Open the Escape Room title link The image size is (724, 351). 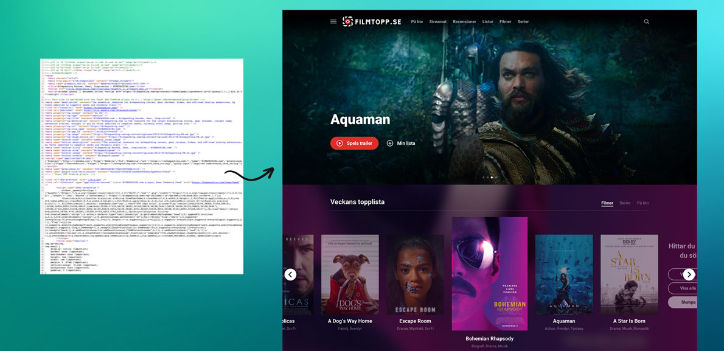click(x=415, y=321)
